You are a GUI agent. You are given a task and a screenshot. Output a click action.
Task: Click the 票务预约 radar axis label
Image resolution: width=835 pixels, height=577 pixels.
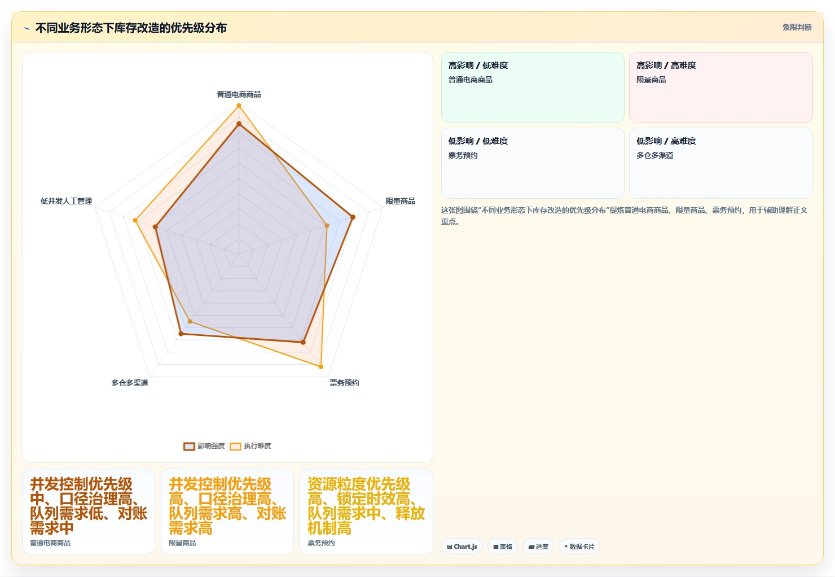[344, 383]
